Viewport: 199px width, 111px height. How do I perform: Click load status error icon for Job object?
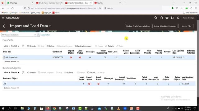tap(99, 84)
